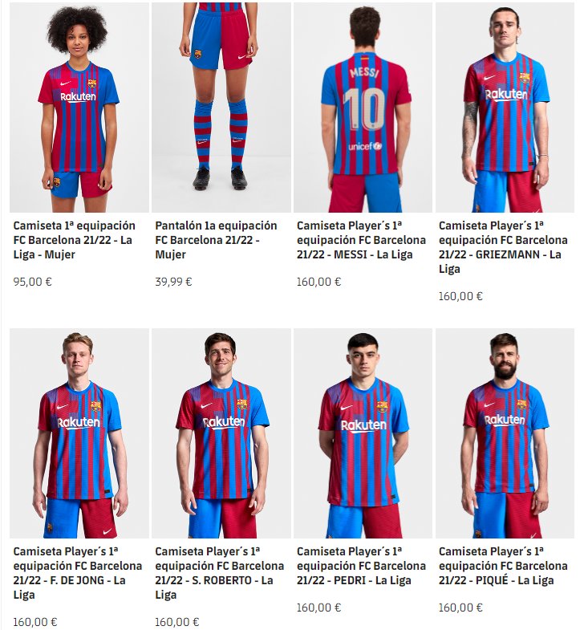Open the women's home shirt product image
The image size is (584, 630).
click(79, 108)
